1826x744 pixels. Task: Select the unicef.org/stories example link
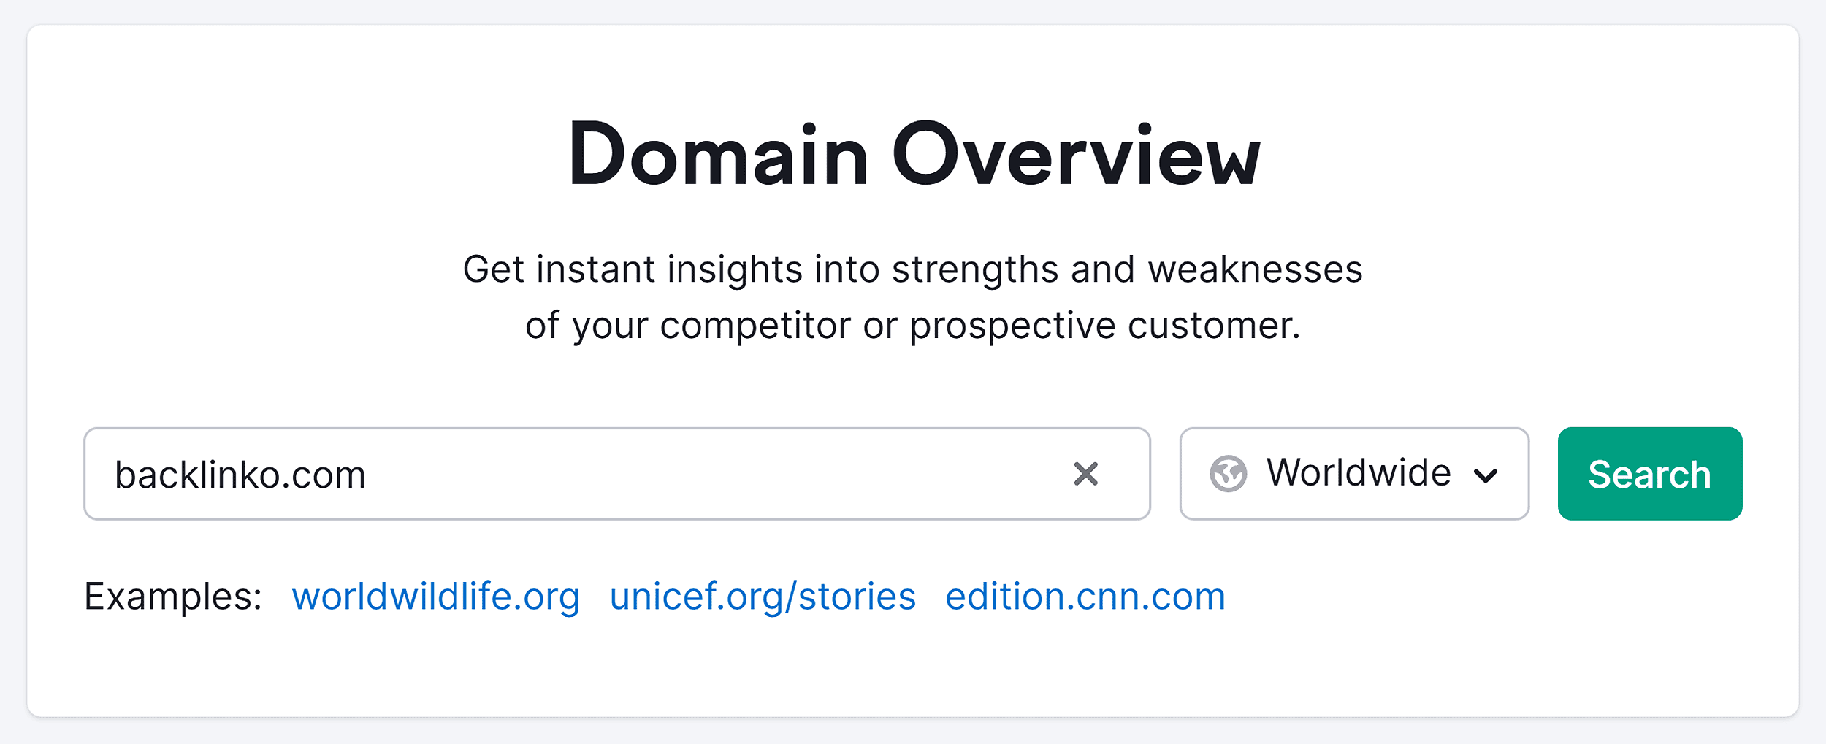pyautogui.click(x=762, y=597)
